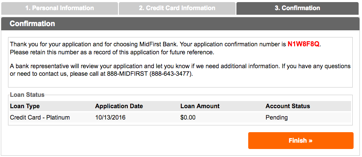Screen dimensions: 362x157
Task: Click the Loan Status group label
Action: pos(27,95)
